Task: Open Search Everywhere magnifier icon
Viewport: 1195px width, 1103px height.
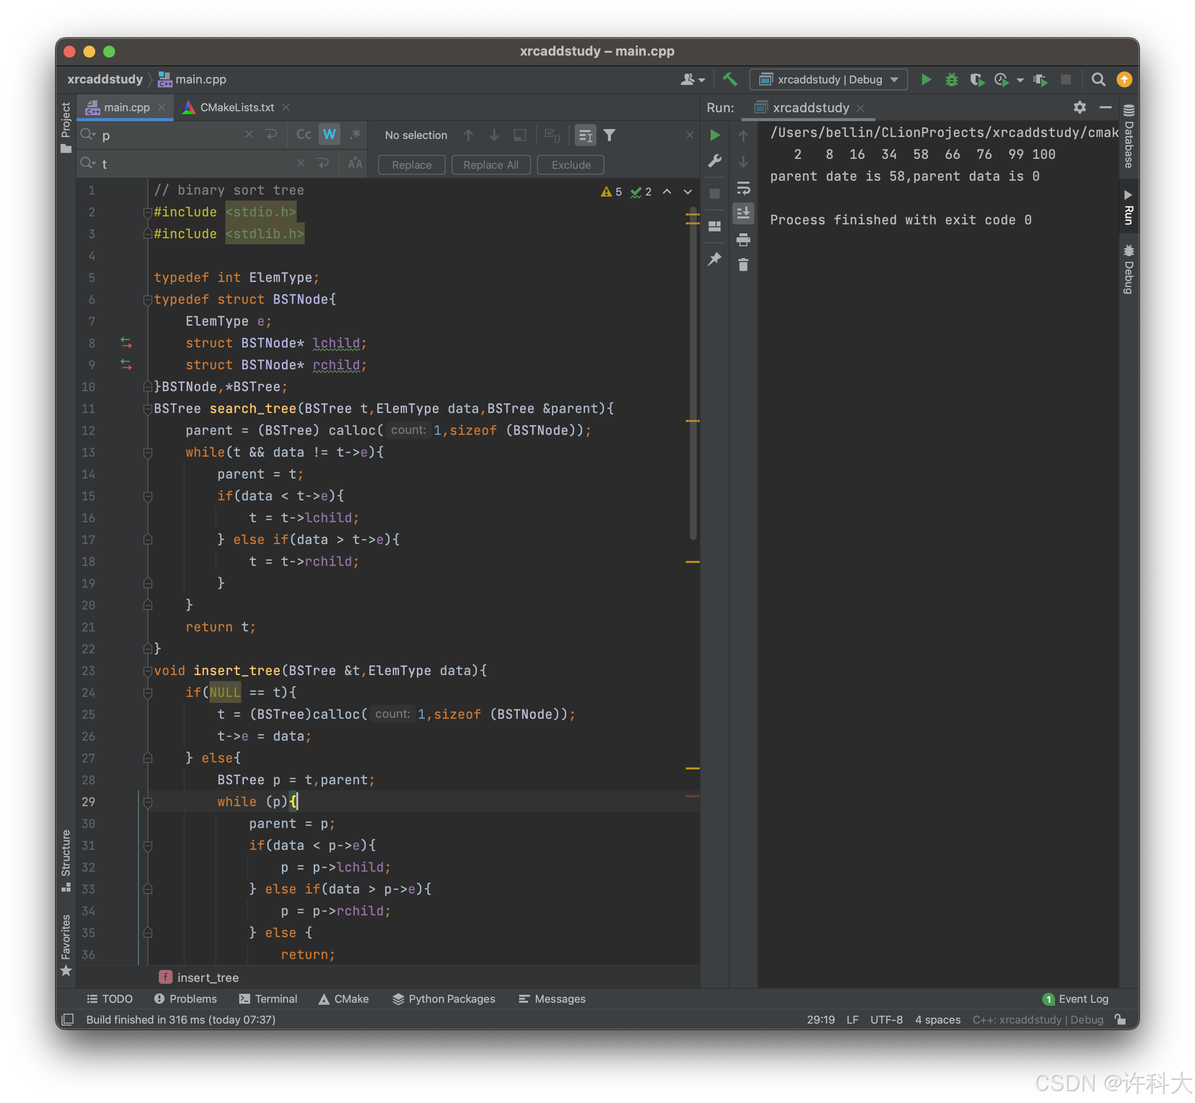Action: [x=1098, y=79]
